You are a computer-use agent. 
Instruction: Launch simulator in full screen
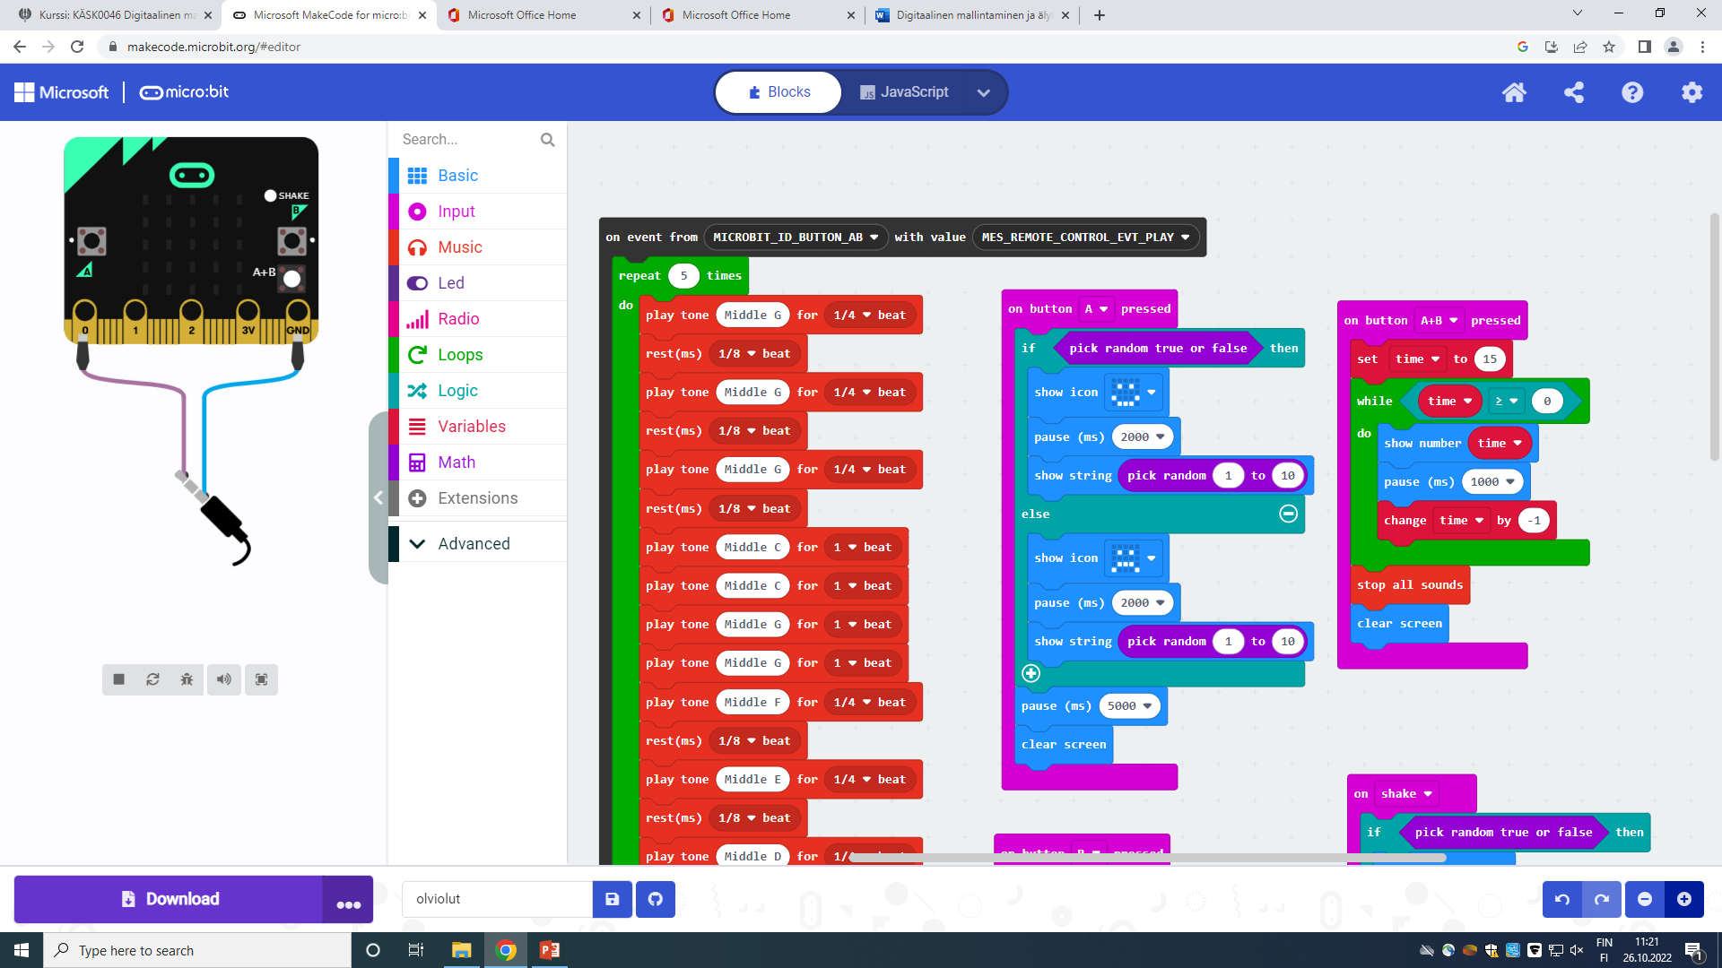[x=261, y=679]
